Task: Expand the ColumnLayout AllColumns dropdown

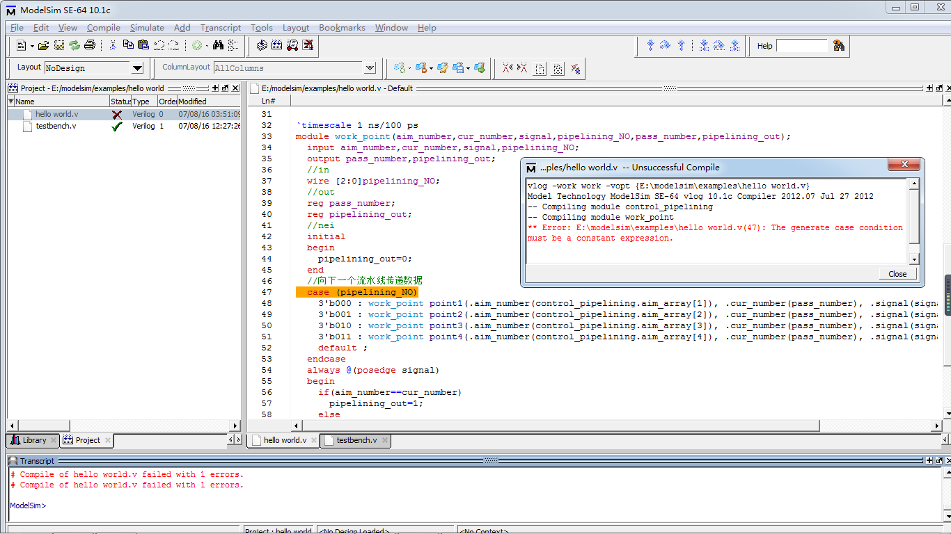Action: coord(370,68)
